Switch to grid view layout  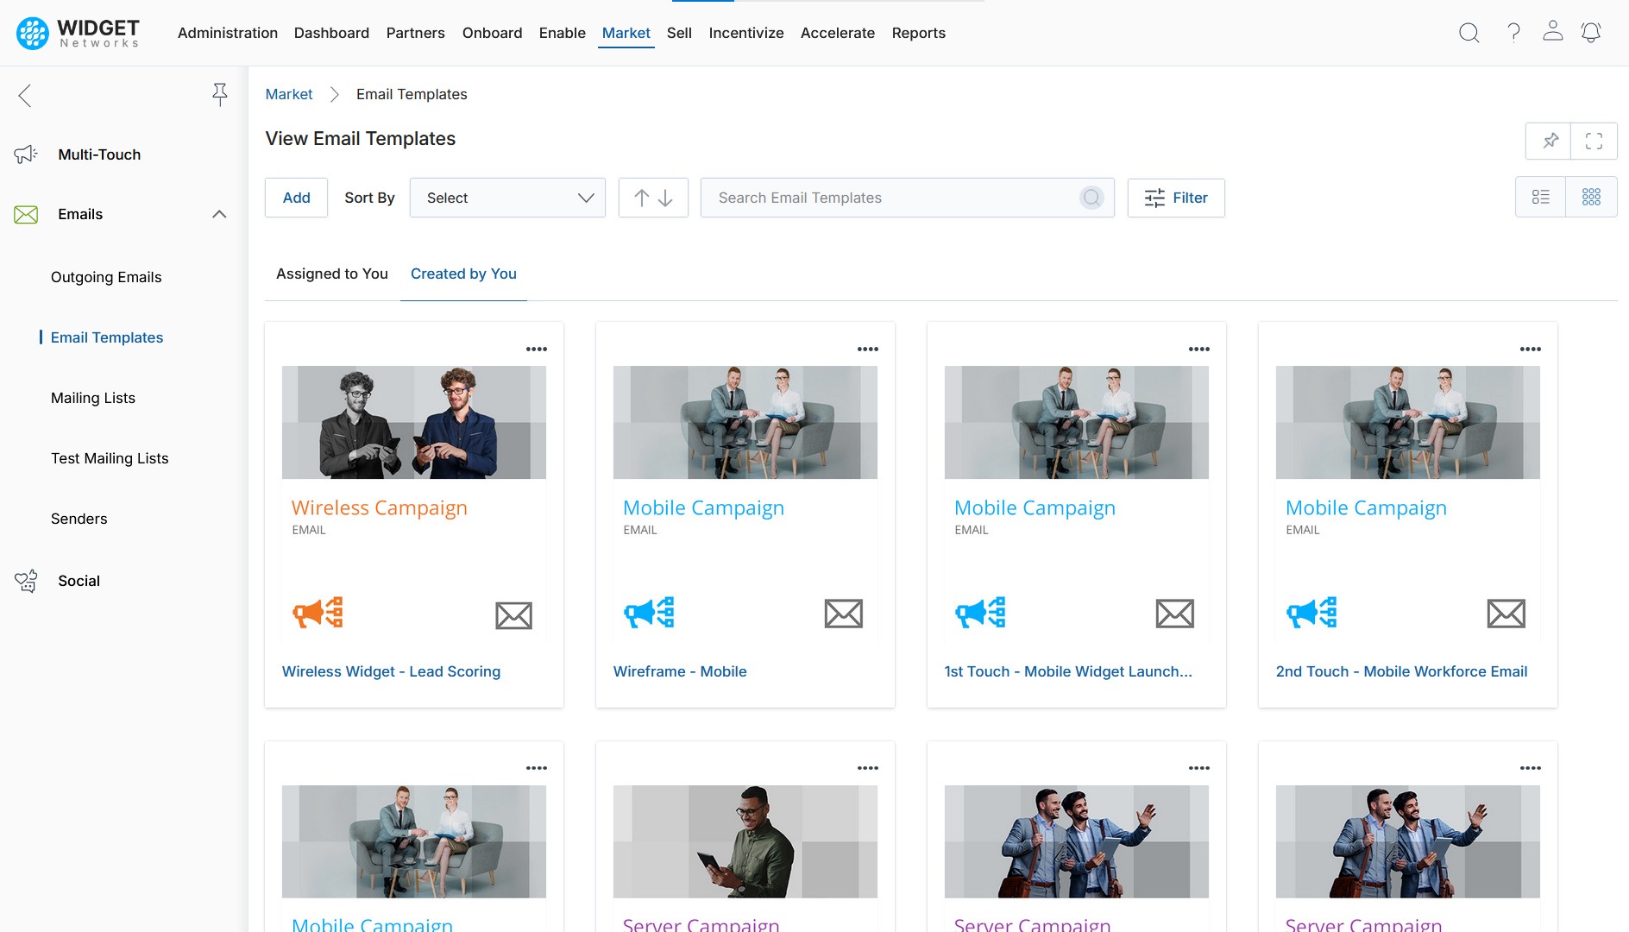[x=1591, y=198]
